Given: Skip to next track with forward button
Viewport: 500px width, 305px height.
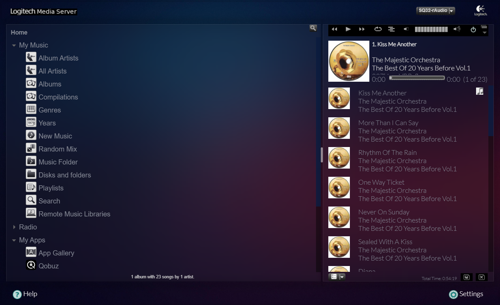Looking at the screenshot, I should pos(362,29).
